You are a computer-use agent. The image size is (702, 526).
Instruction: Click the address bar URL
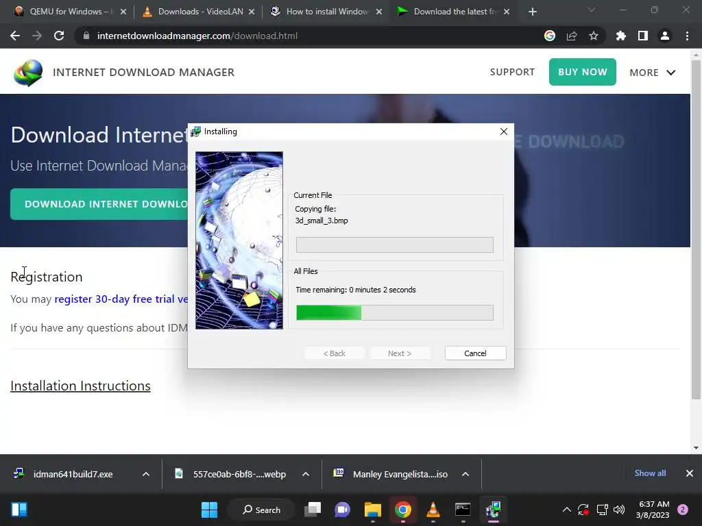pos(197,36)
